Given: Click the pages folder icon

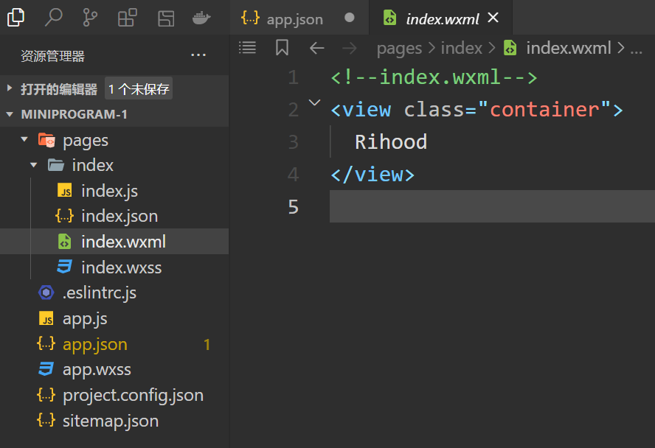Looking at the screenshot, I should (x=46, y=140).
